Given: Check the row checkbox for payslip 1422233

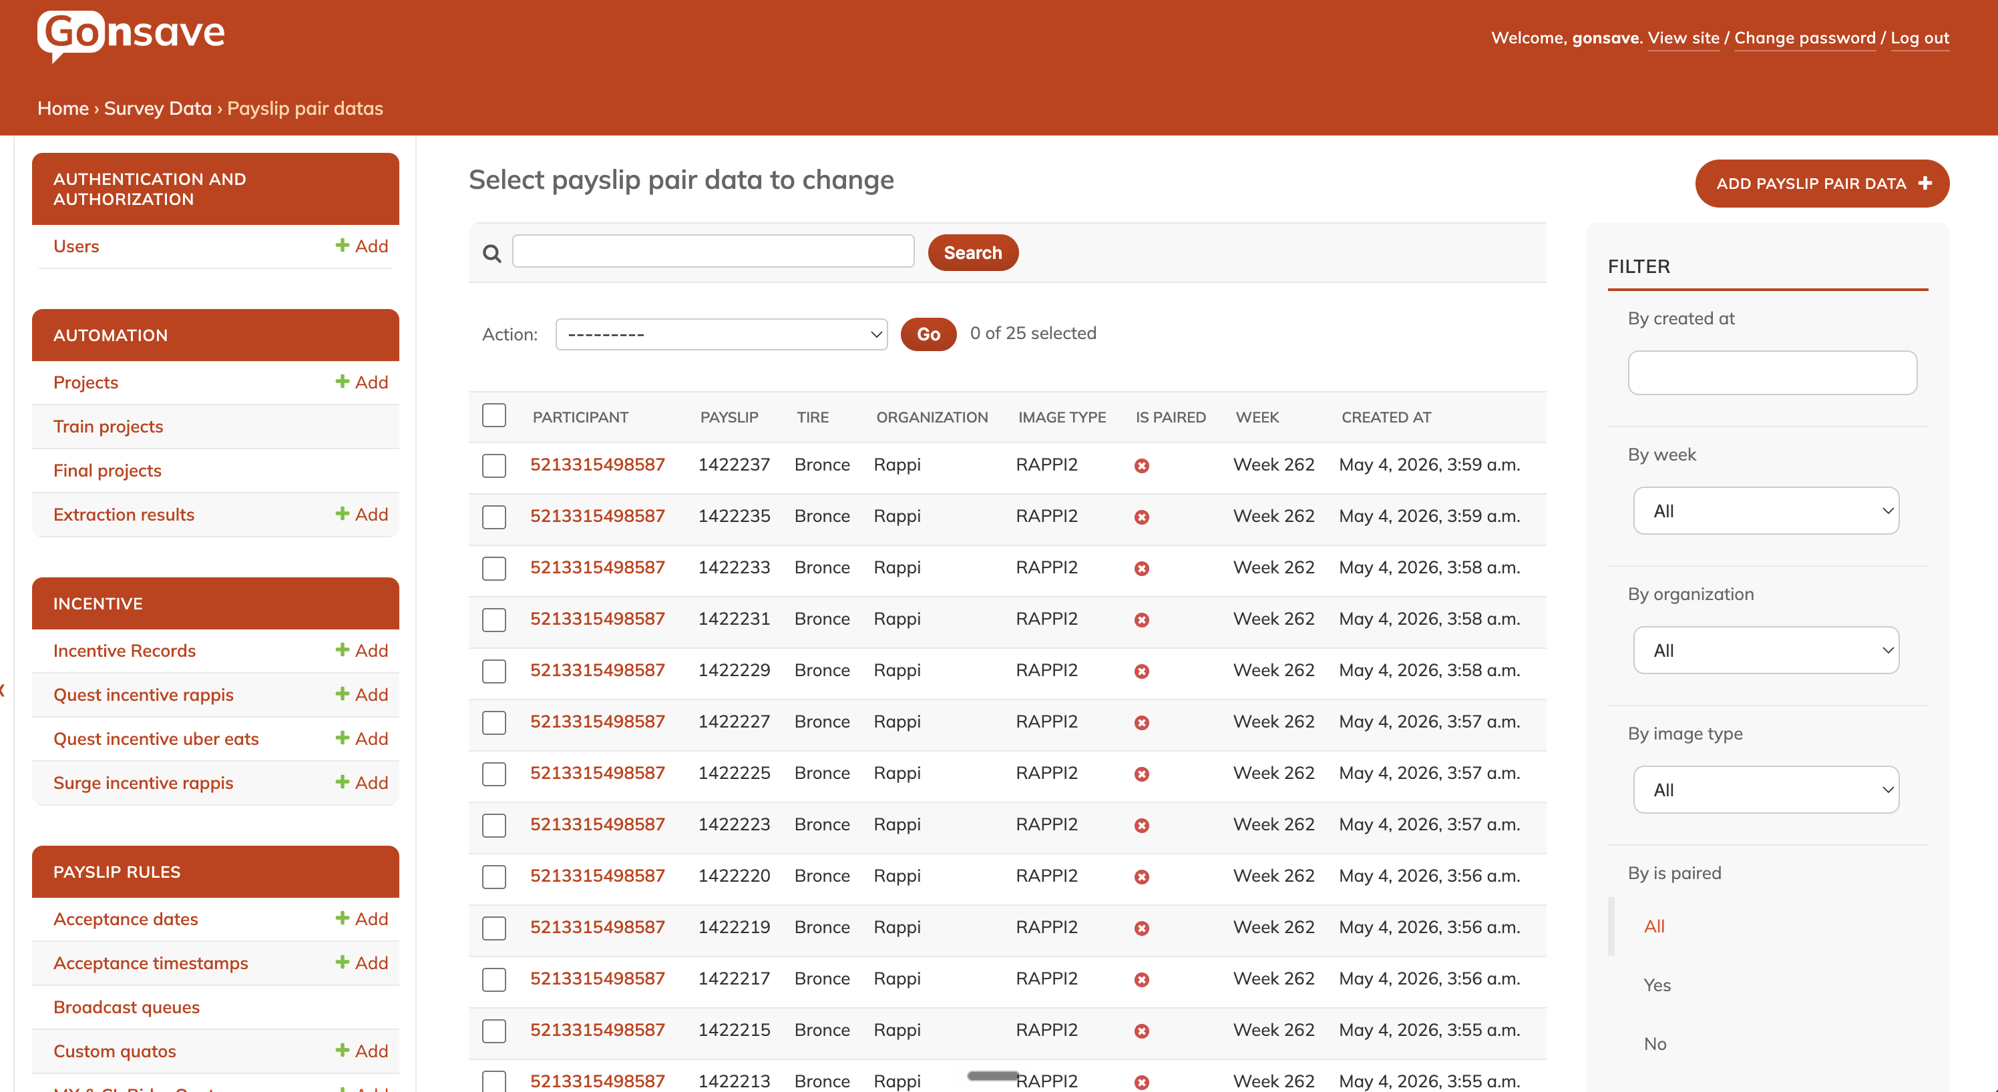Looking at the screenshot, I should coord(494,568).
